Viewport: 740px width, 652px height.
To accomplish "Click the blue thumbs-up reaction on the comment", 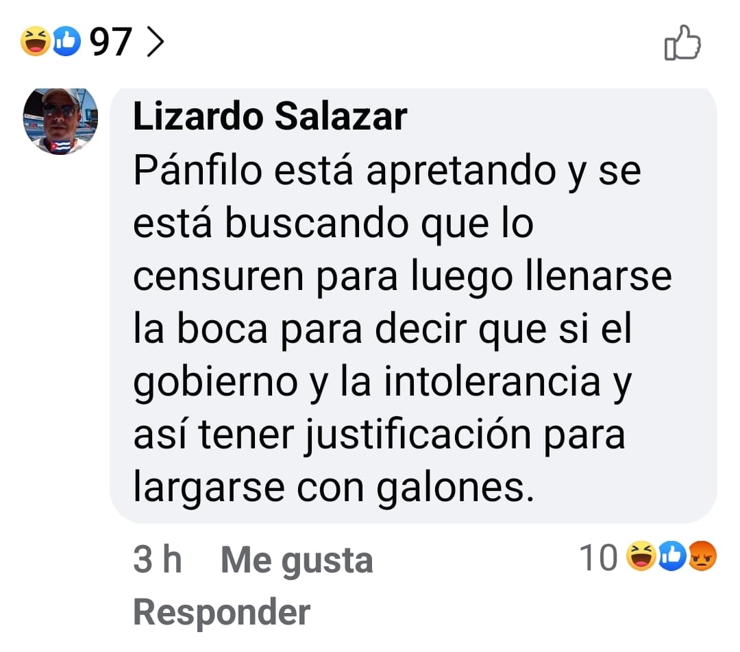I will pyautogui.click(x=672, y=556).
